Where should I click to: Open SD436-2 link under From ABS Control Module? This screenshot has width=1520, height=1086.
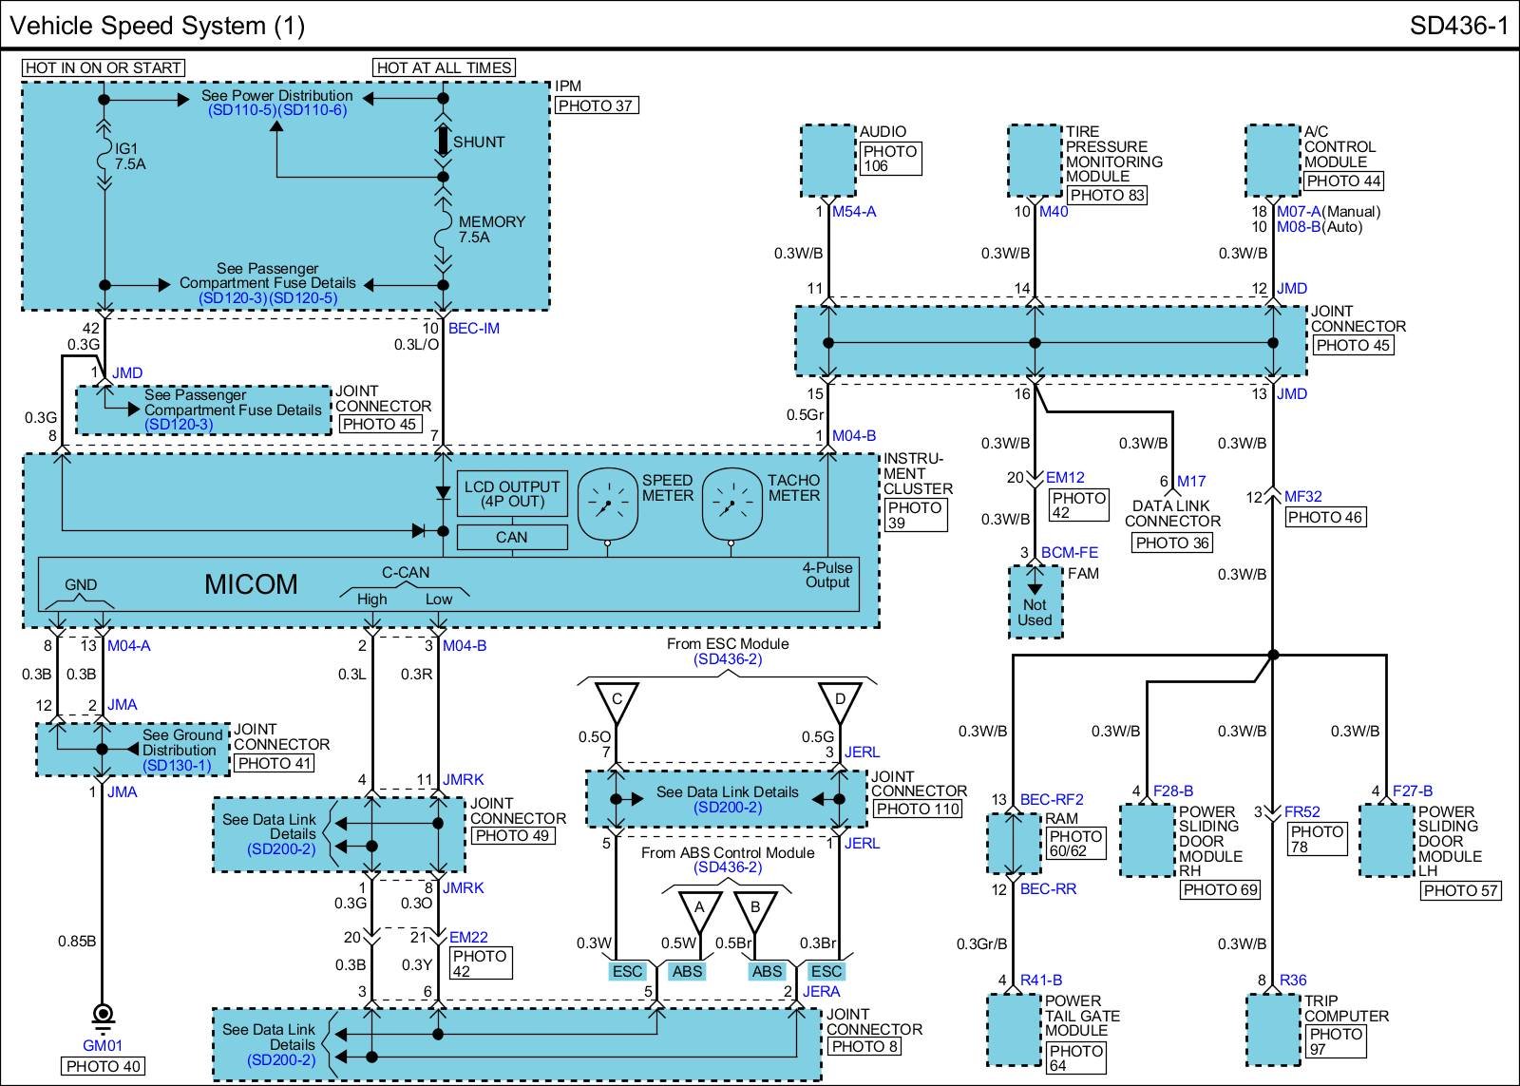[x=728, y=867]
